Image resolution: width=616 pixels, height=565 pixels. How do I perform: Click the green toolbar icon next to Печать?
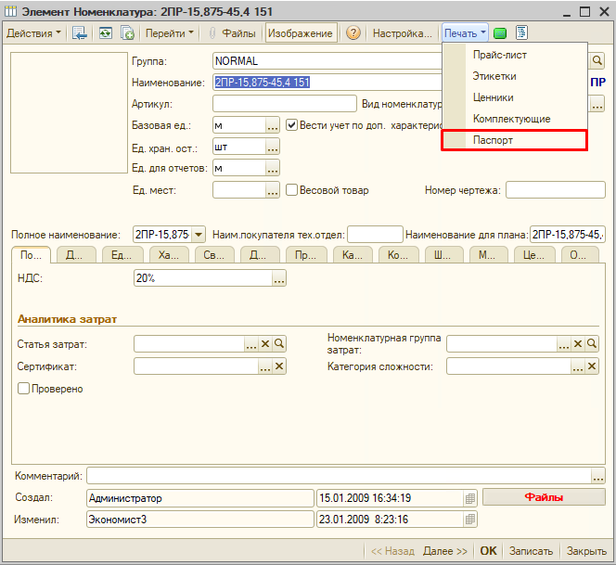pyautogui.click(x=500, y=33)
